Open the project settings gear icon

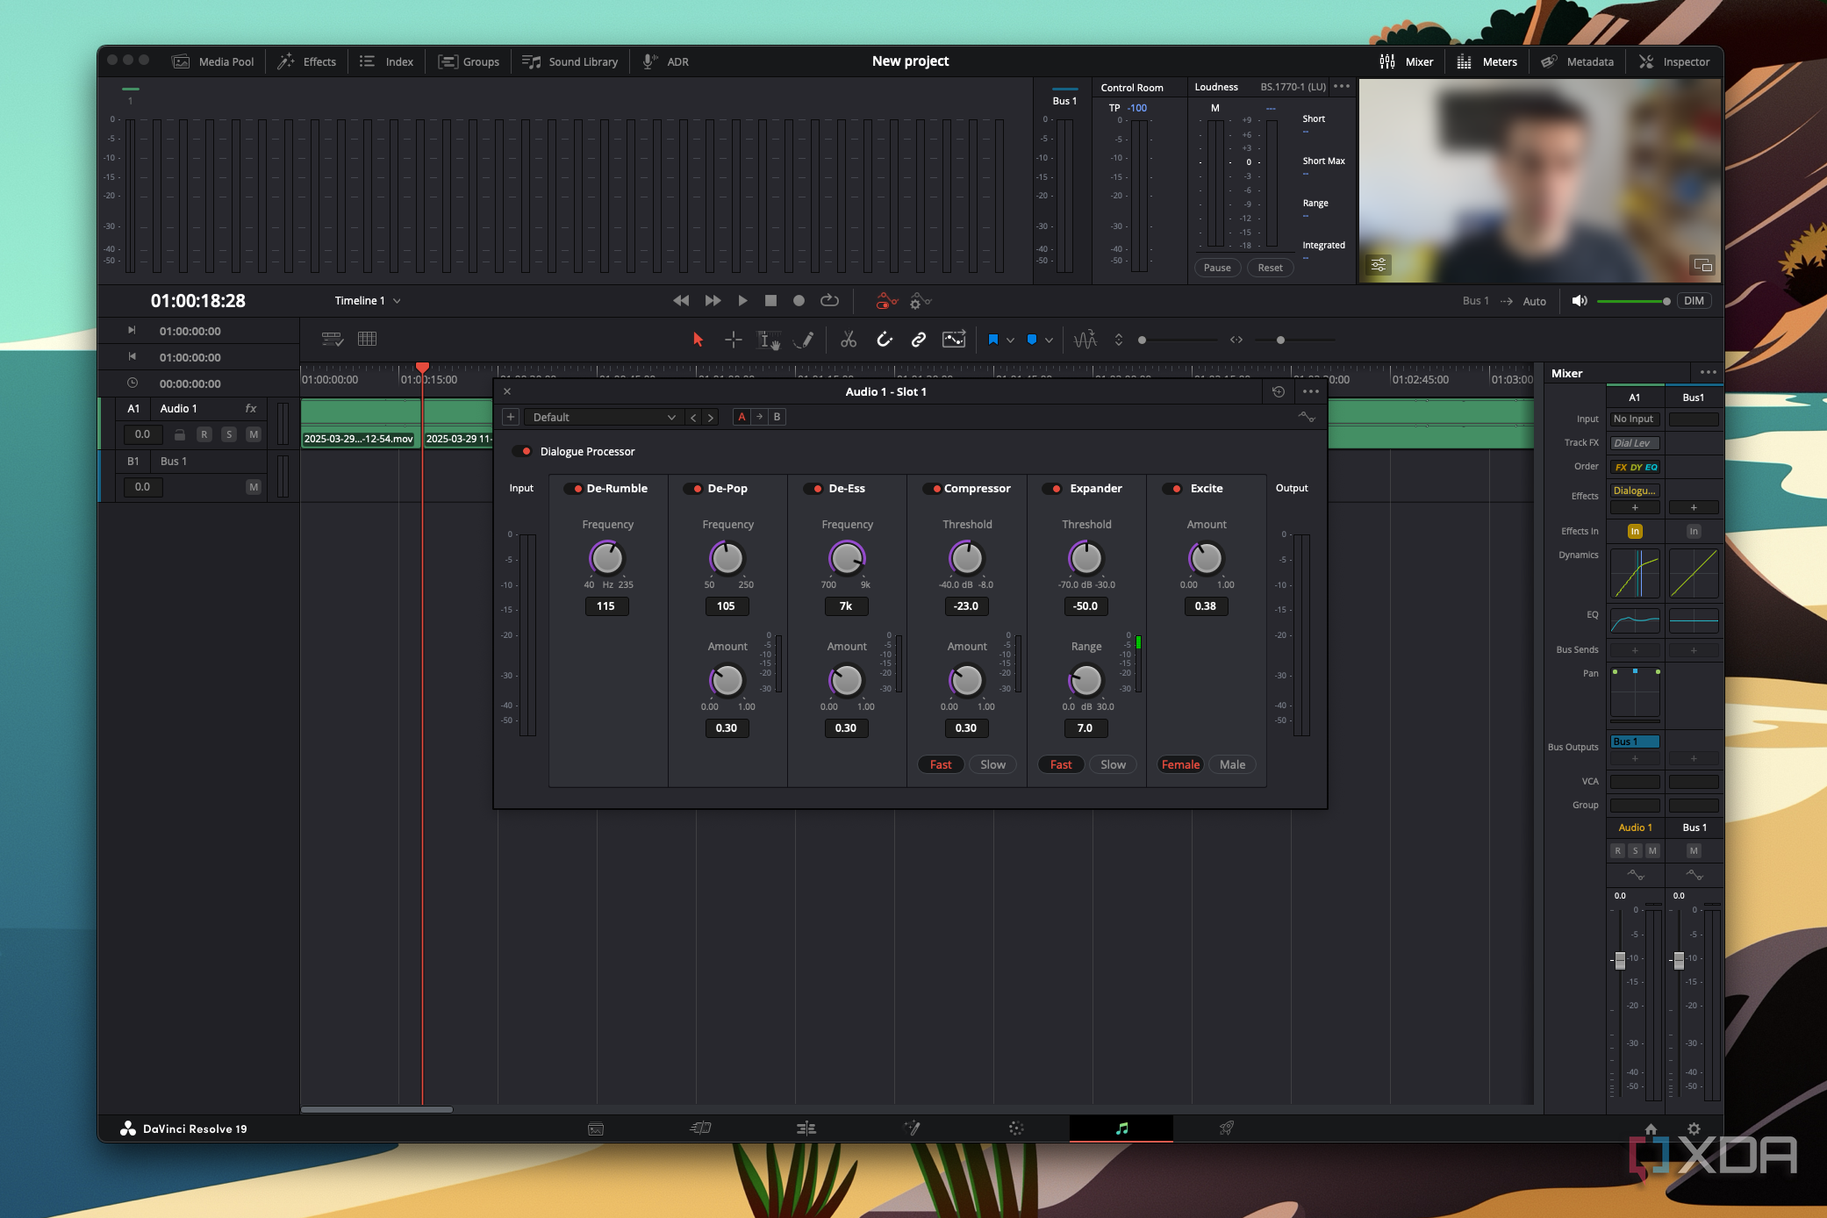pyautogui.click(x=1694, y=1128)
